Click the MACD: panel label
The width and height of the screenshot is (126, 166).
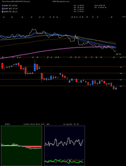(x=7, y=124)
